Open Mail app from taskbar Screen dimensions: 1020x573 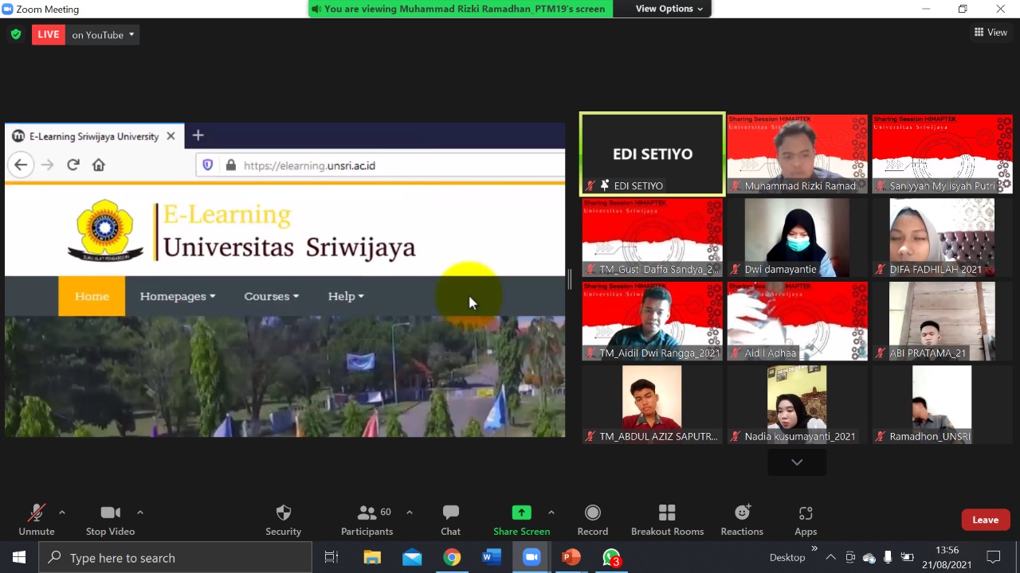[x=412, y=558]
